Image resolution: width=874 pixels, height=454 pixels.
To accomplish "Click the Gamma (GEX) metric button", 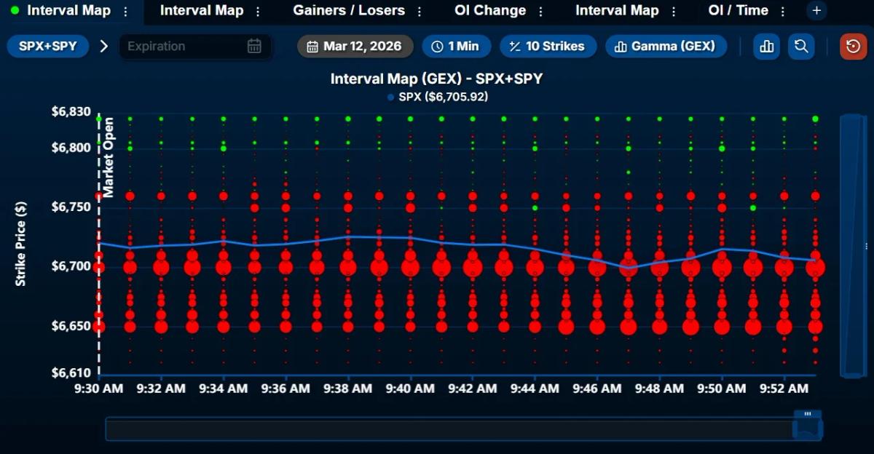I will pos(666,46).
